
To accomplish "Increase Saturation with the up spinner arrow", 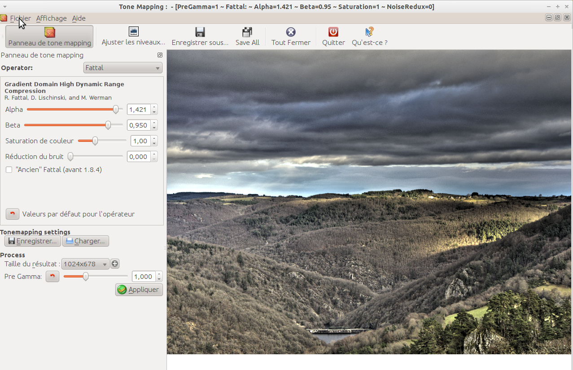I will [154, 138].
